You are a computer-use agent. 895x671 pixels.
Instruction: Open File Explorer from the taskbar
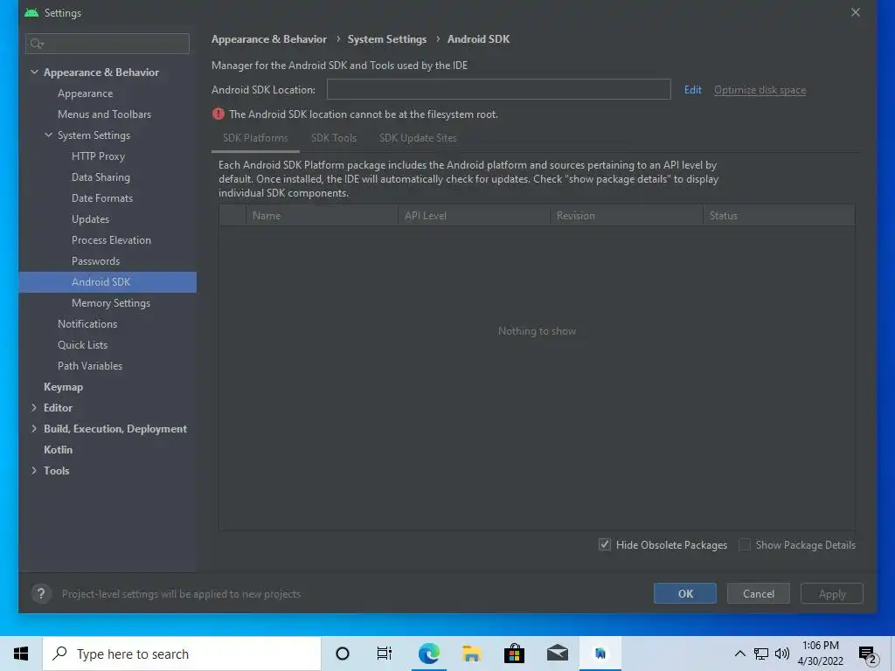(x=471, y=654)
